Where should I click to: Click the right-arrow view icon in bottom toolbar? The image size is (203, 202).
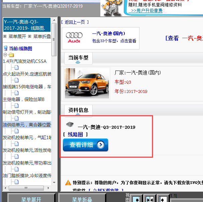[x=136, y=199]
